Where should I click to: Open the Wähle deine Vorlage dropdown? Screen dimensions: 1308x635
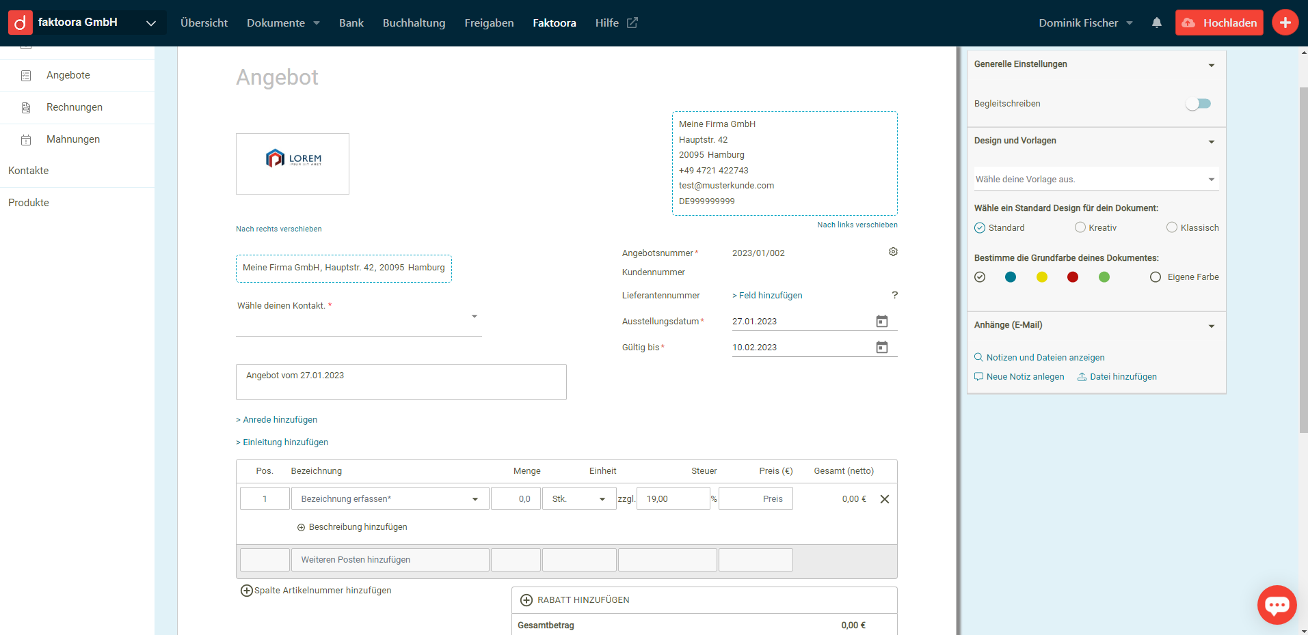coord(1096,180)
